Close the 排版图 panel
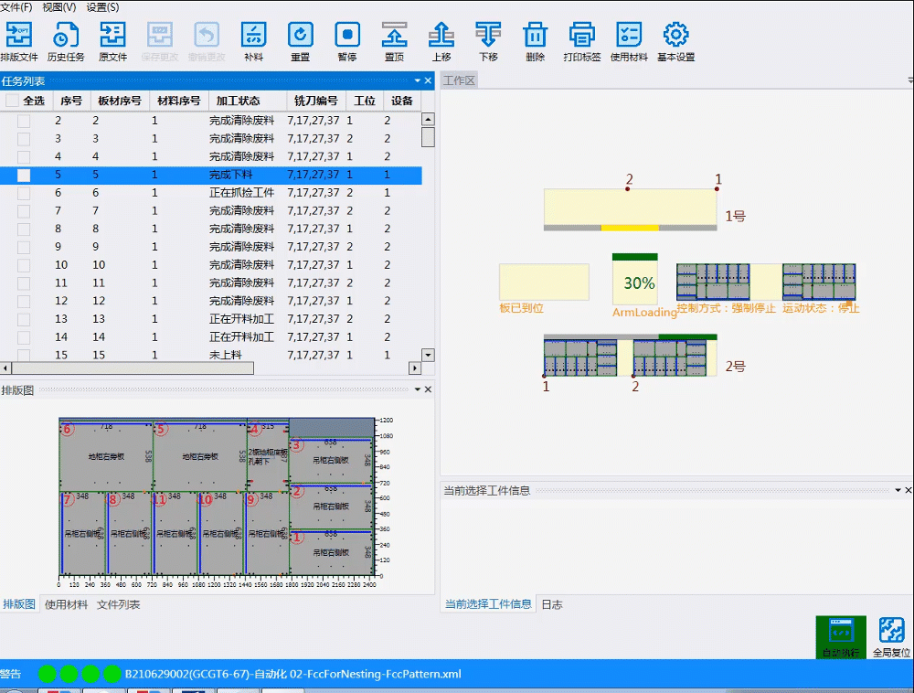 pos(429,389)
